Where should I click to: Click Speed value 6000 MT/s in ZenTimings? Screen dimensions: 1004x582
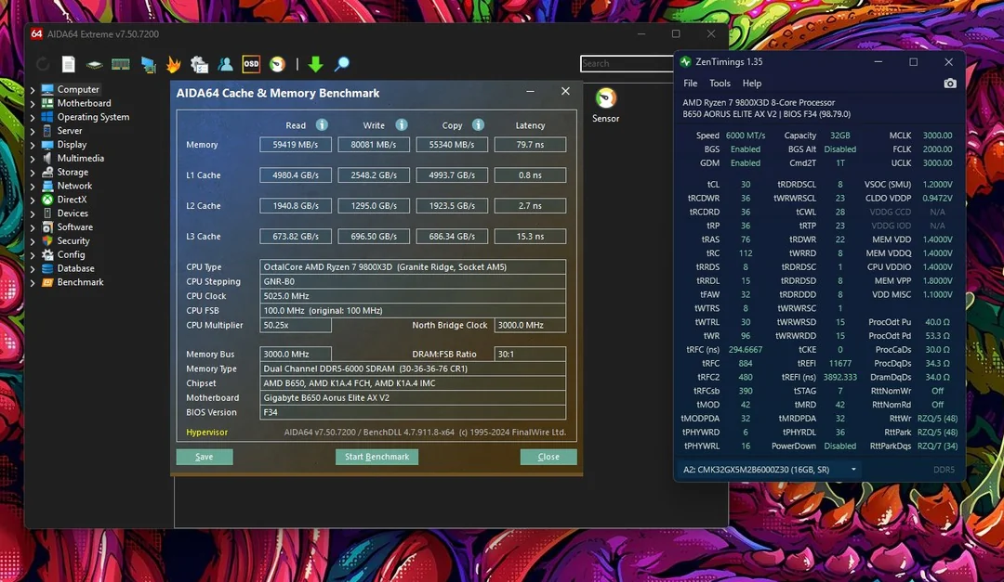[x=746, y=136]
